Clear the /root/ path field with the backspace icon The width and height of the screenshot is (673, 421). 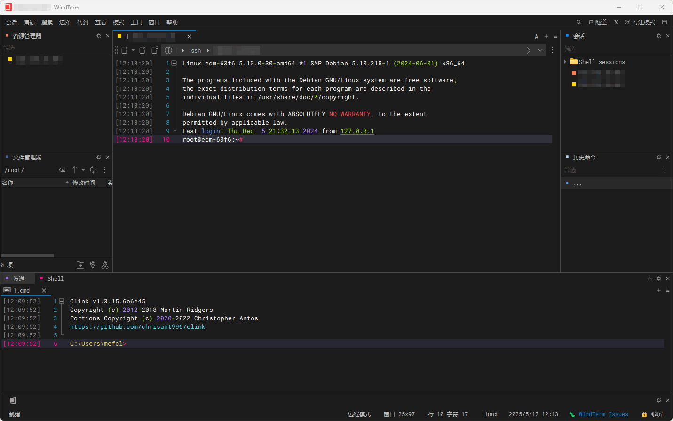pos(62,170)
